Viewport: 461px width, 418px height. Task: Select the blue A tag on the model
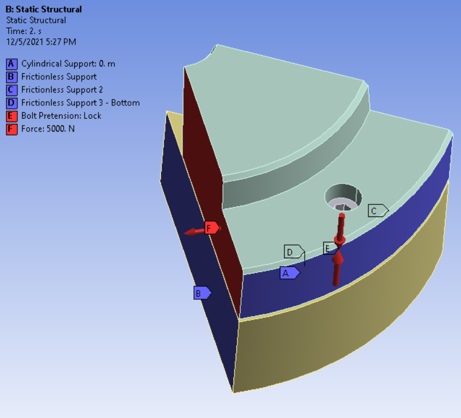[290, 273]
